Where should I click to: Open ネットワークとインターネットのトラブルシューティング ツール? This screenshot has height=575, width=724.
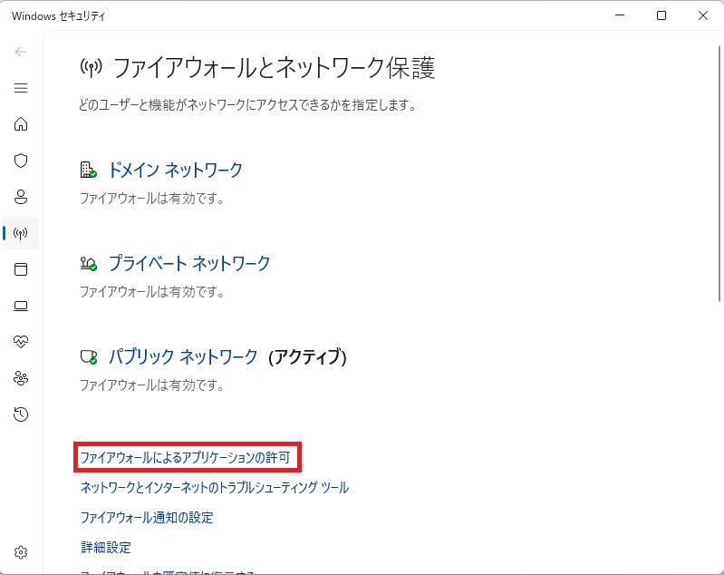[x=215, y=487]
